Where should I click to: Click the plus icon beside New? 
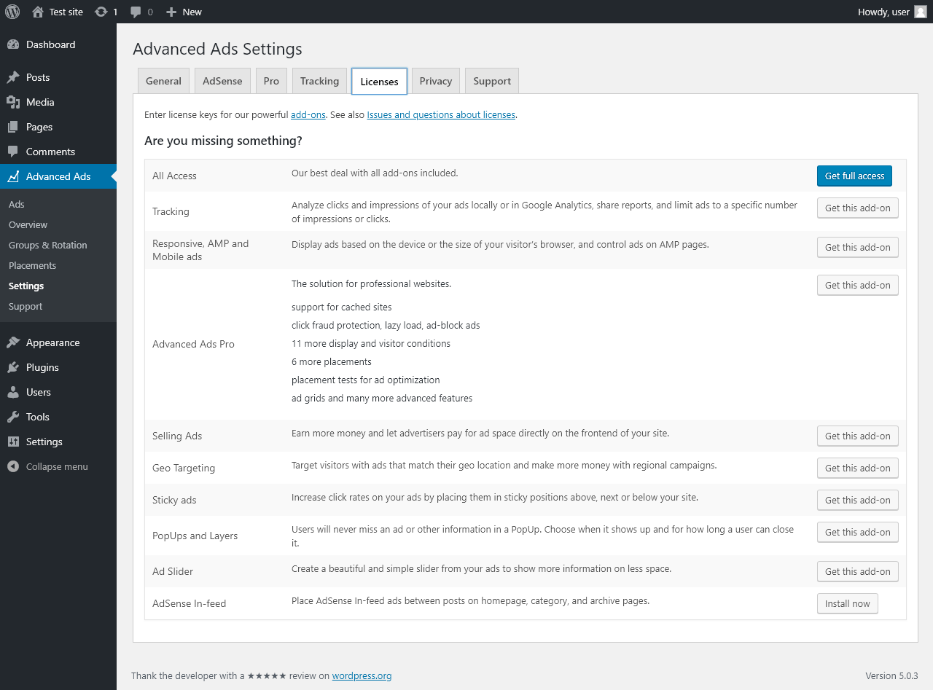(x=171, y=12)
